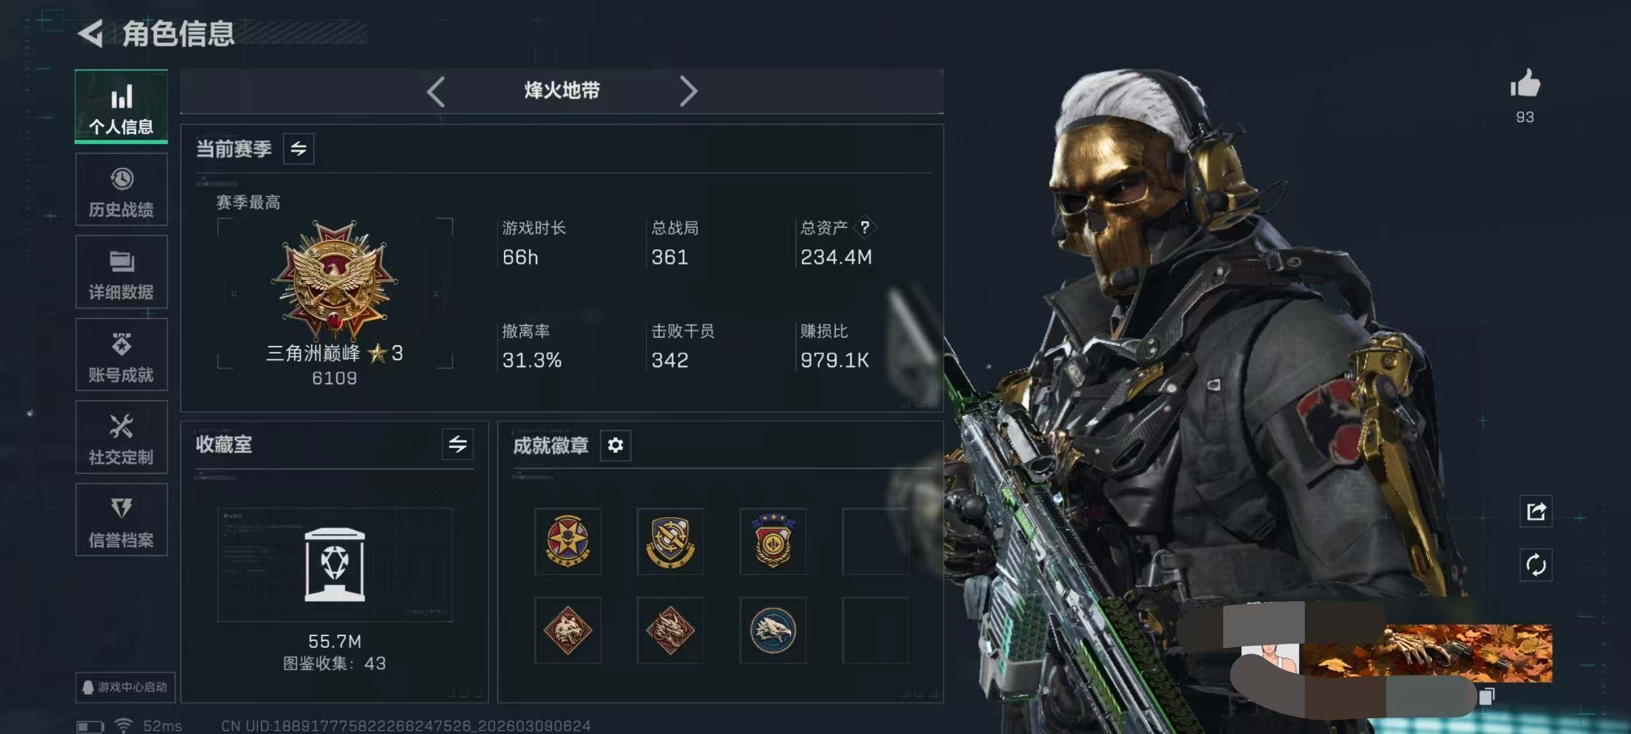
Task: Click the rotate character refresh icon
Action: pyautogui.click(x=1535, y=565)
